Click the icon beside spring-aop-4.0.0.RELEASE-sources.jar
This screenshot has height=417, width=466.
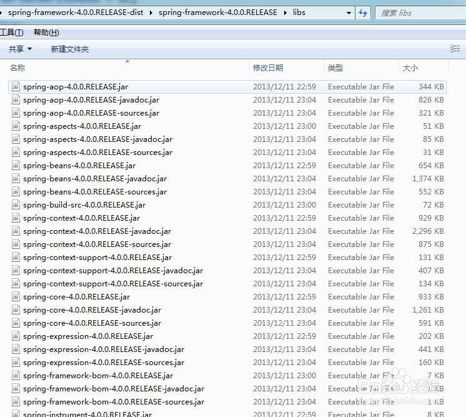point(16,113)
